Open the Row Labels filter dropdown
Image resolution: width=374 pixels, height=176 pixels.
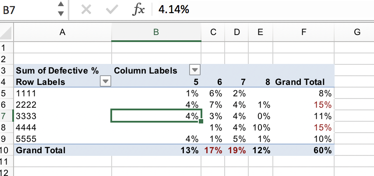tap(106, 81)
